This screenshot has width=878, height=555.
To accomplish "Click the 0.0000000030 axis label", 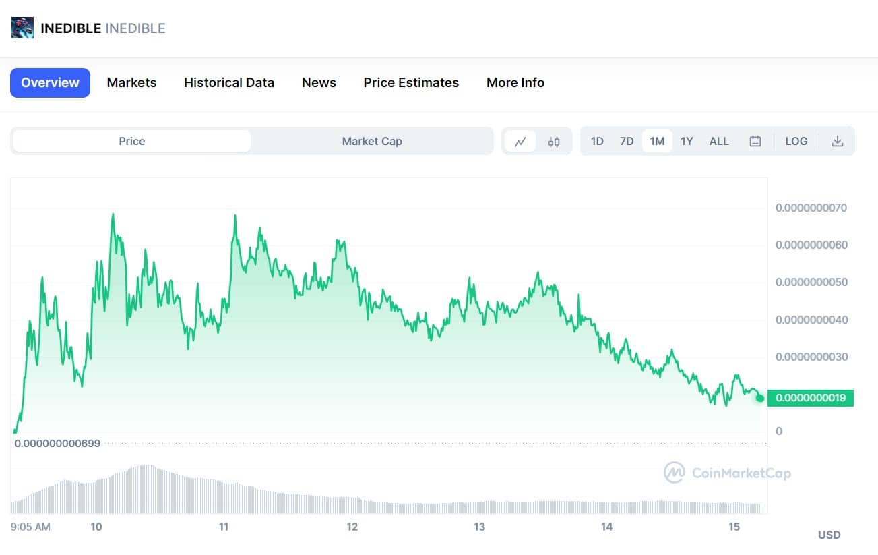I will [x=811, y=357].
